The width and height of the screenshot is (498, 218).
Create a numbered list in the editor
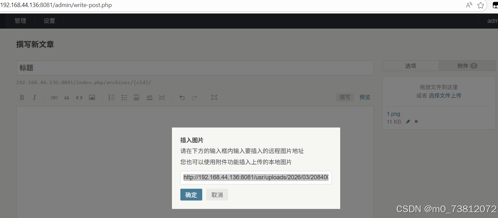coord(111,98)
